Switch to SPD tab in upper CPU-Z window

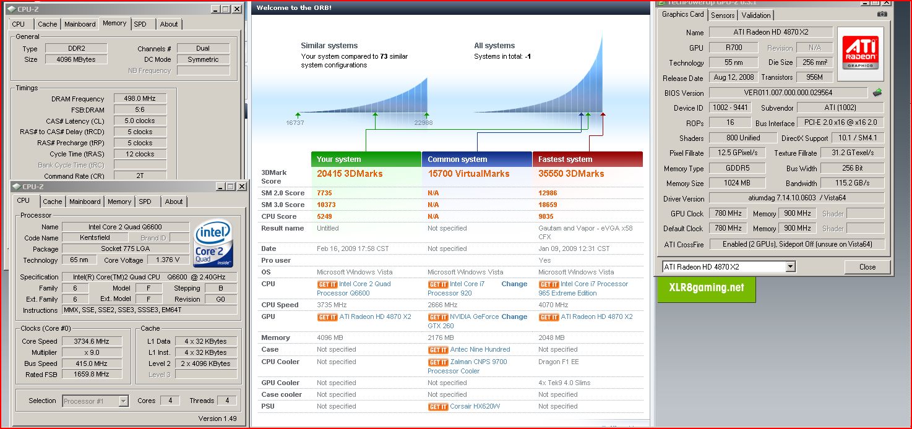(140, 24)
